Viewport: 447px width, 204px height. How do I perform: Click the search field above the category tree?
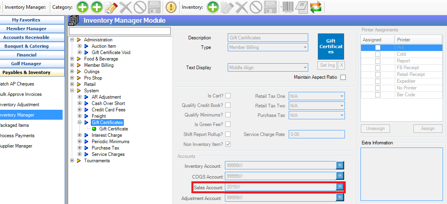click(120, 31)
